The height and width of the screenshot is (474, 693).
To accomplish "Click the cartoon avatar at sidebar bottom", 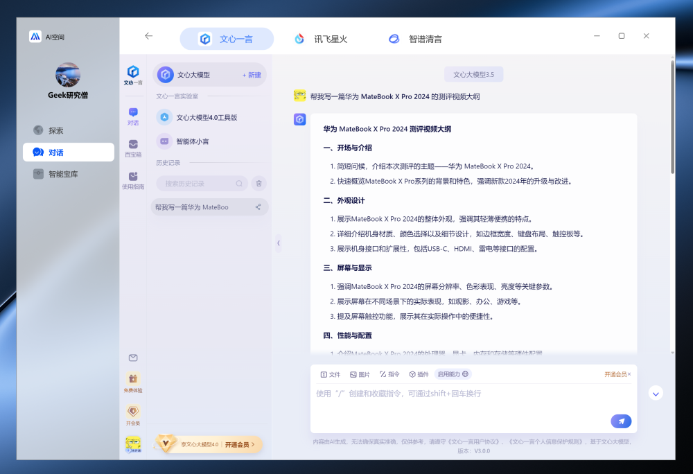I will click(133, 444).
